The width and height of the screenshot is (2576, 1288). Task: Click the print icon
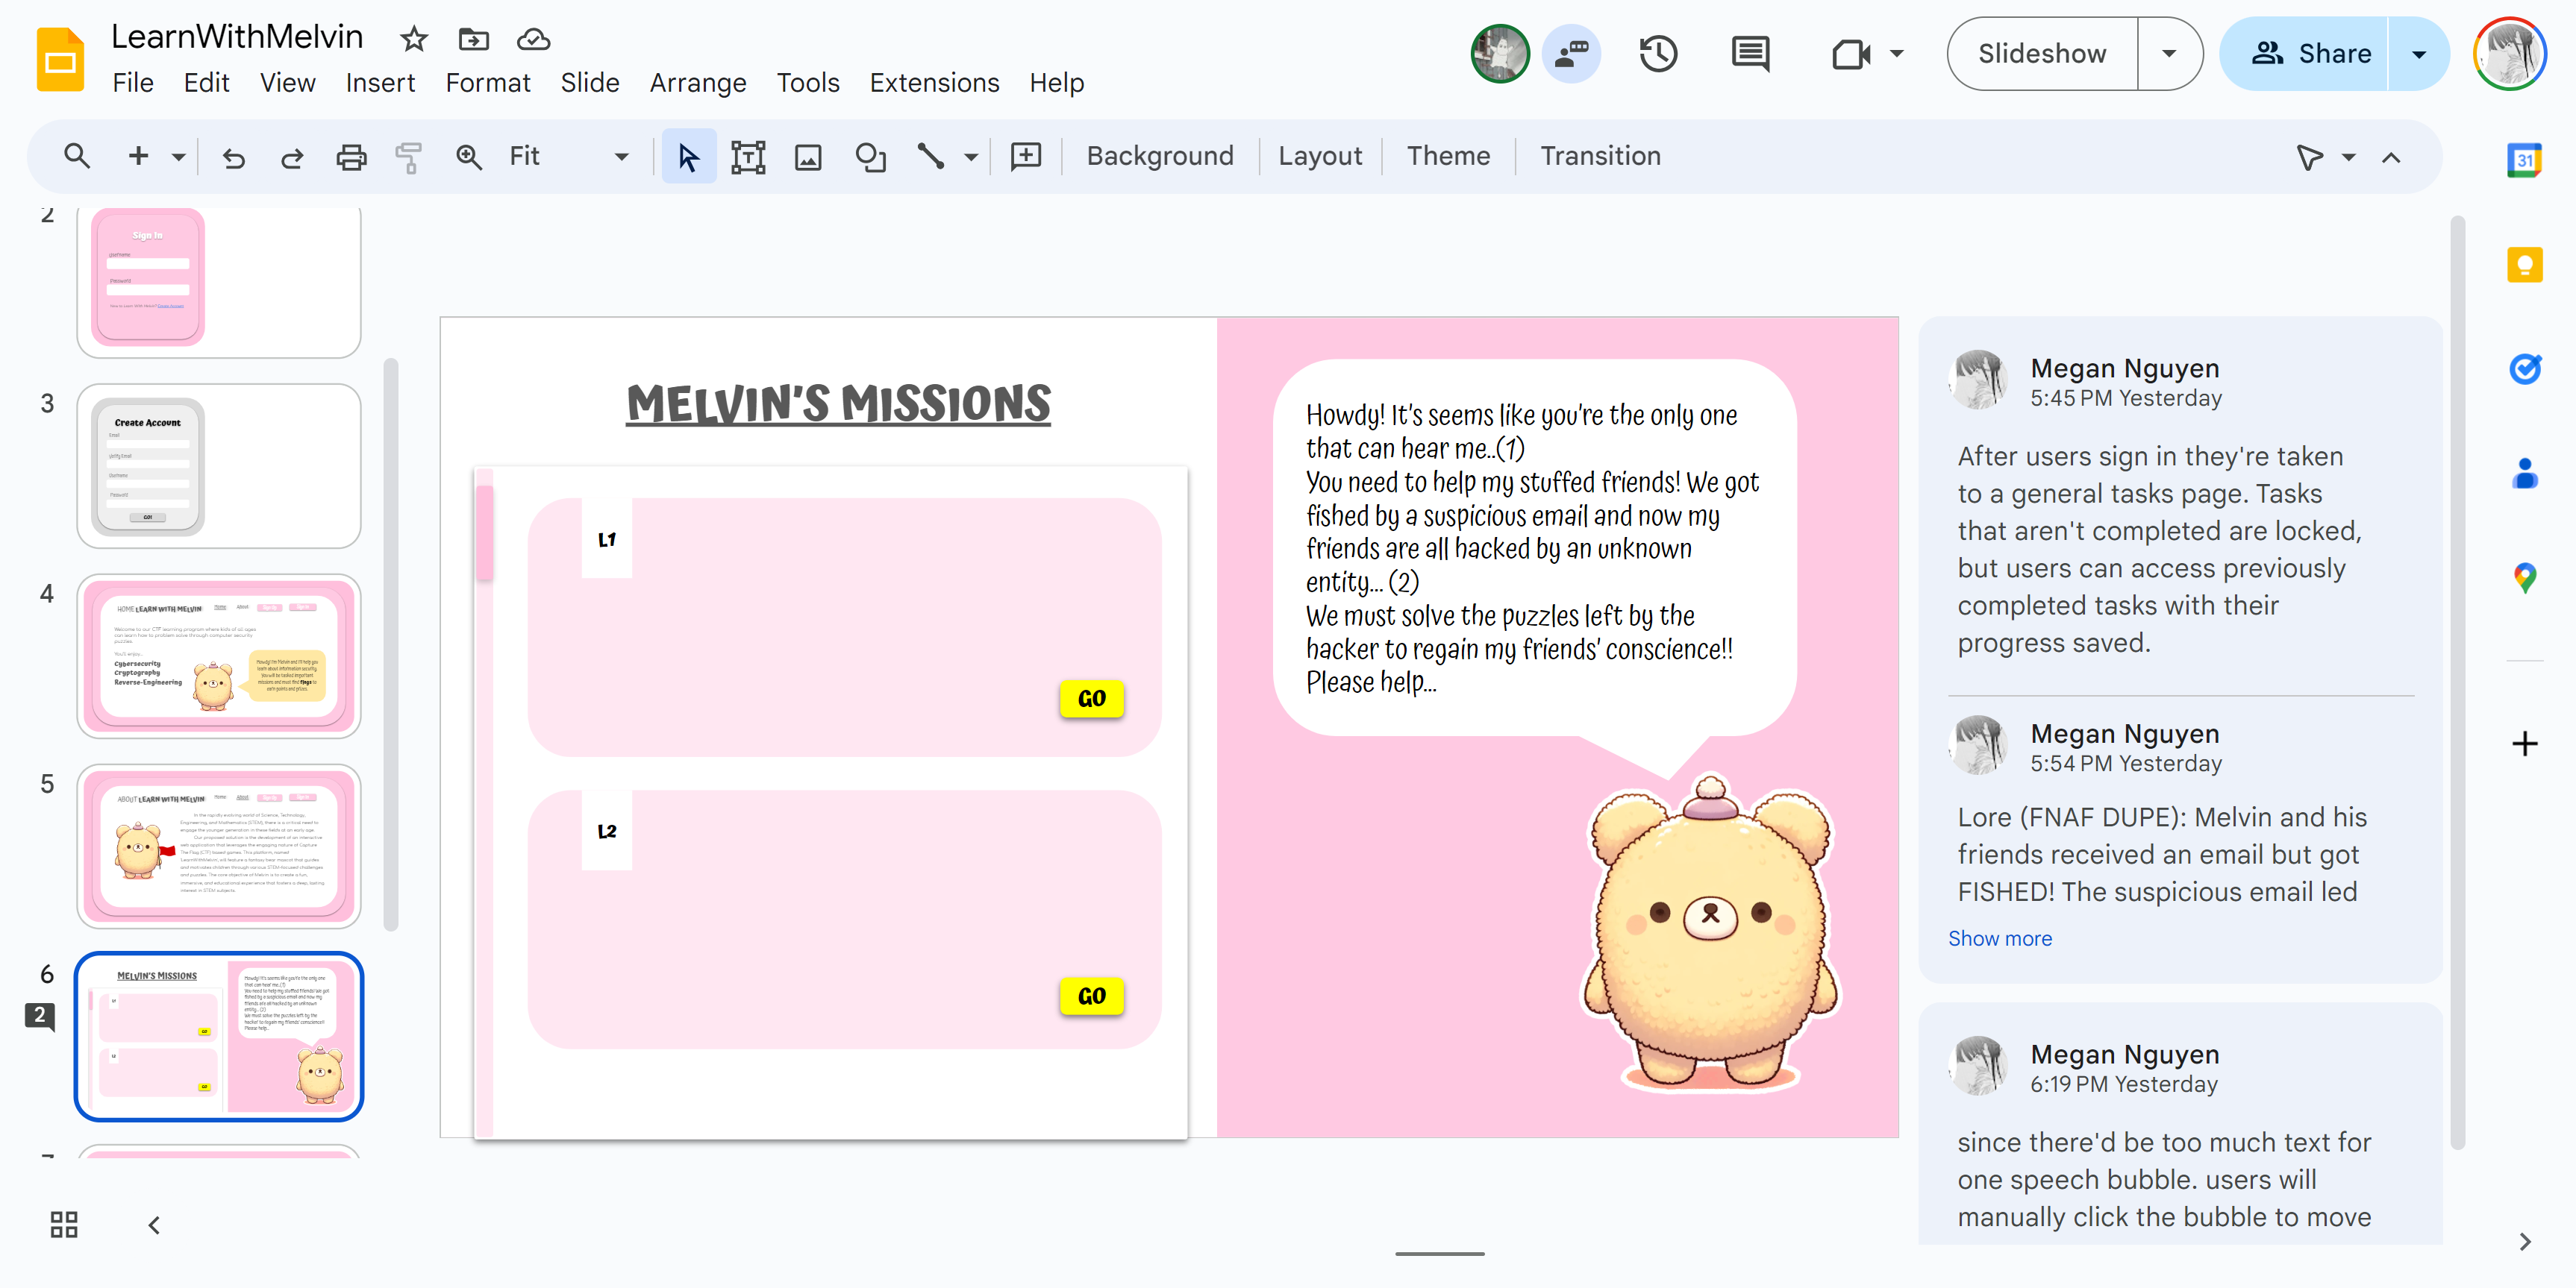pyautogui.click(x=350, y=157)
